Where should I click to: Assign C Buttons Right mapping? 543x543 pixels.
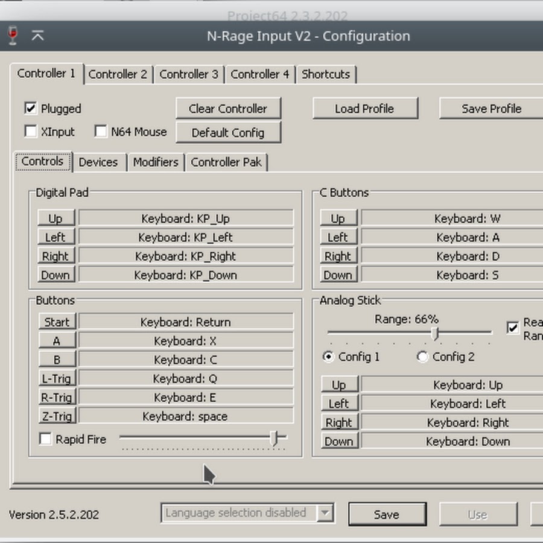point(338,256)
